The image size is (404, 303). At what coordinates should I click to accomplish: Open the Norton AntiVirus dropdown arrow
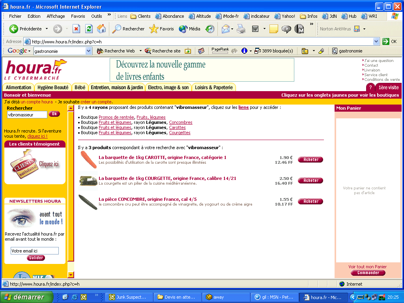[x=364, y=29]
